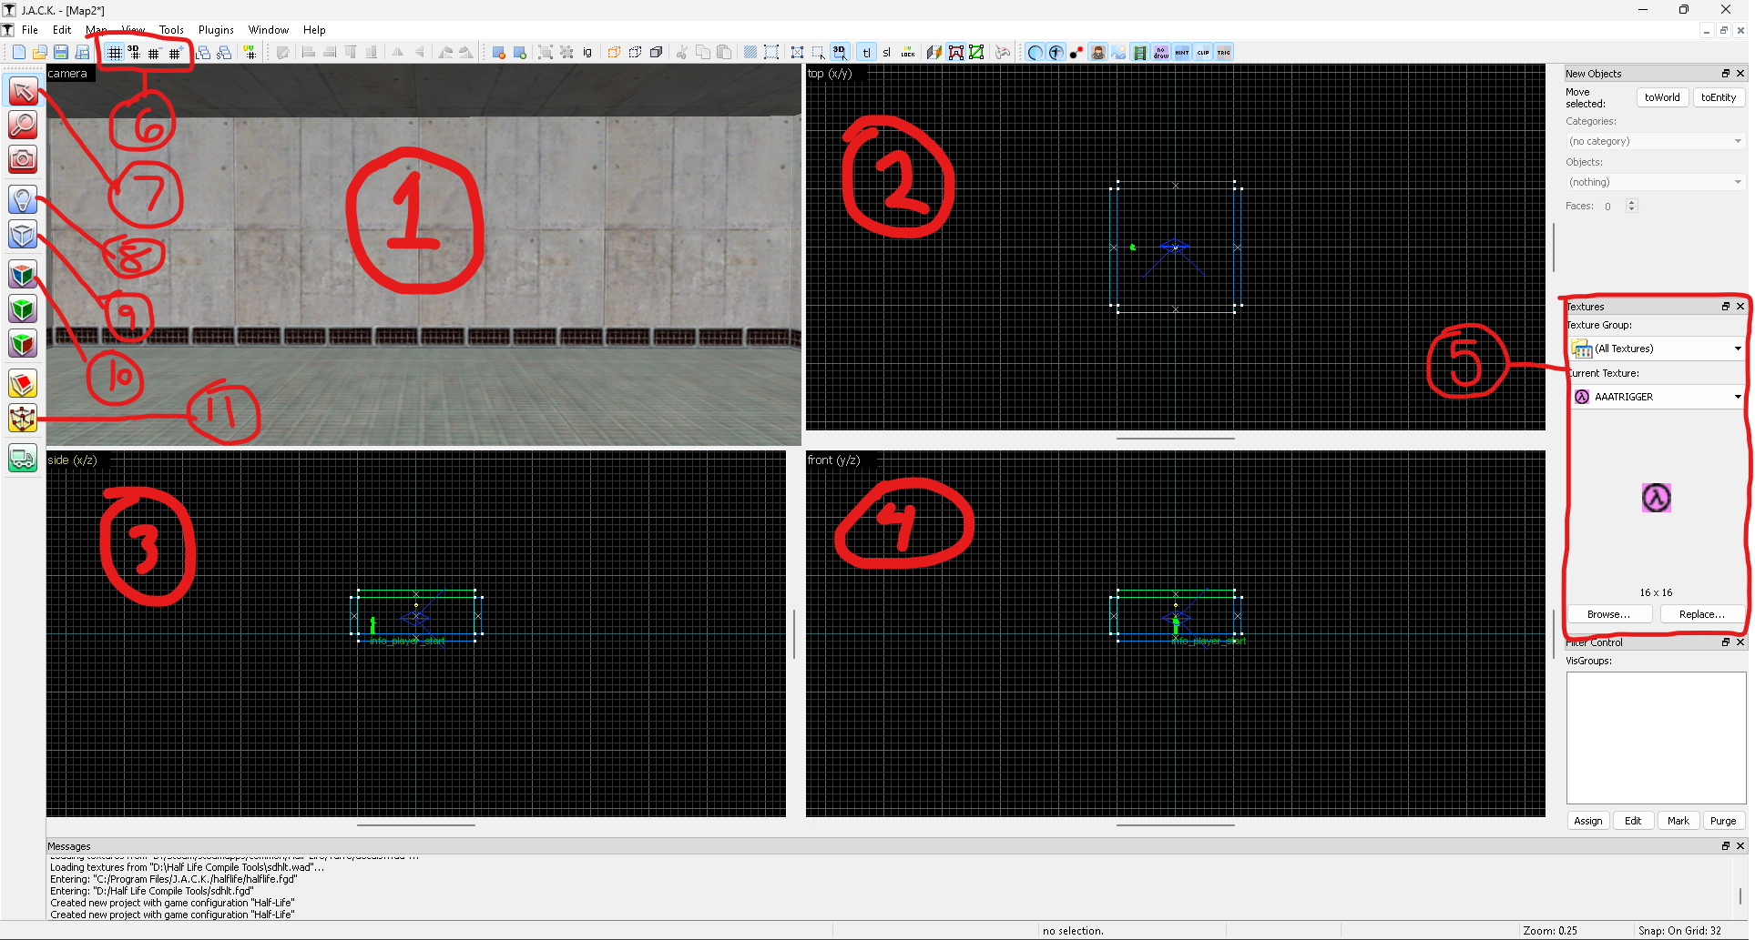This screenshot has height=940, width=1755.
Task: Open the Texture Group dropdown
Action: tap(1657, 349)
